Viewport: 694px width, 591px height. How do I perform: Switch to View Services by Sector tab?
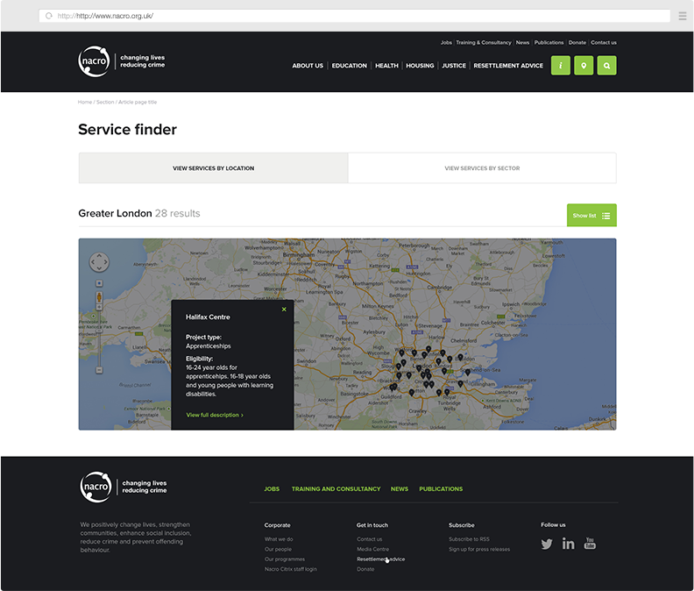point(482,168)
